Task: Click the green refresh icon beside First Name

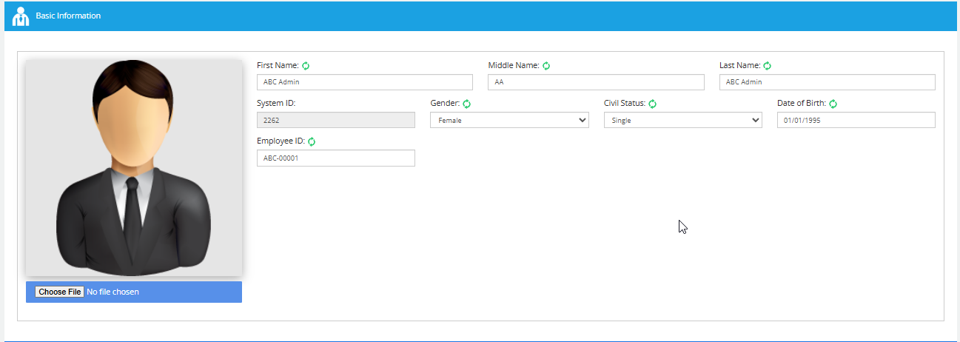Action: coord(306,66)
